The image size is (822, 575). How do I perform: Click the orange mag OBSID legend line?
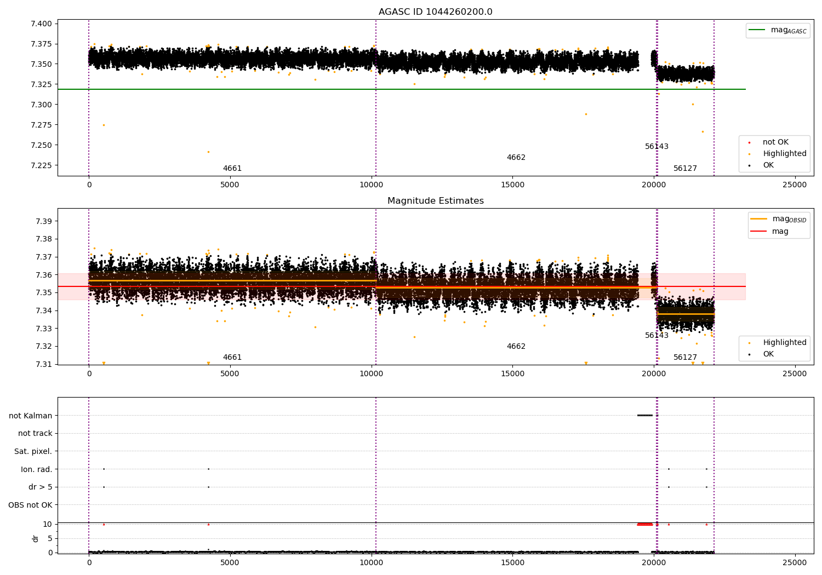(x=759, y=219)
